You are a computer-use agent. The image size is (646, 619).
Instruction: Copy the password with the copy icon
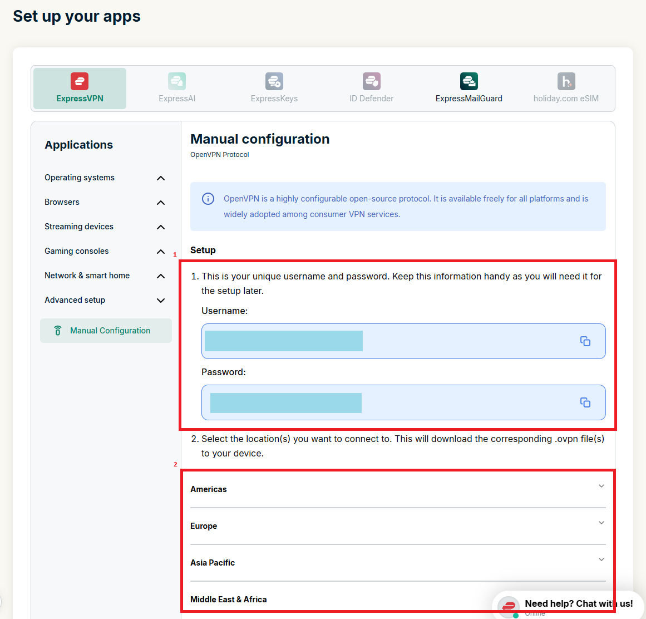[x=585, y=402]
